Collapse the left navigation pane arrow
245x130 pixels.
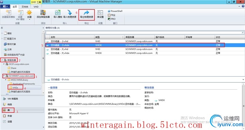tap(43, 28)
